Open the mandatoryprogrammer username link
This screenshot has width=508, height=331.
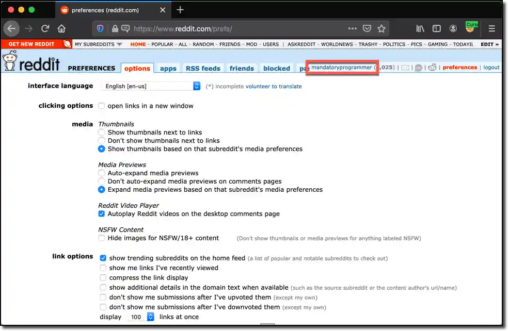341,68
